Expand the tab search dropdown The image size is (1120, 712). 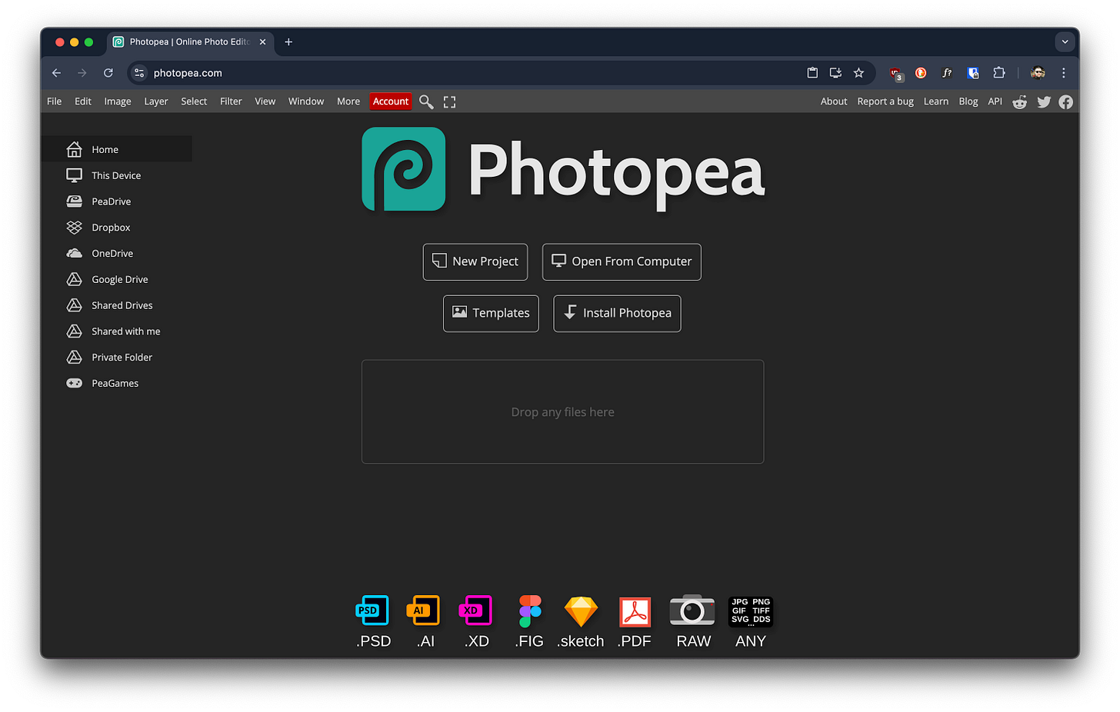tap(1065, 42)
